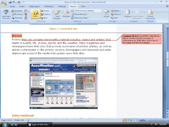Switch to the Insert tab
The image size is (169, 127).
pos(22,6)
